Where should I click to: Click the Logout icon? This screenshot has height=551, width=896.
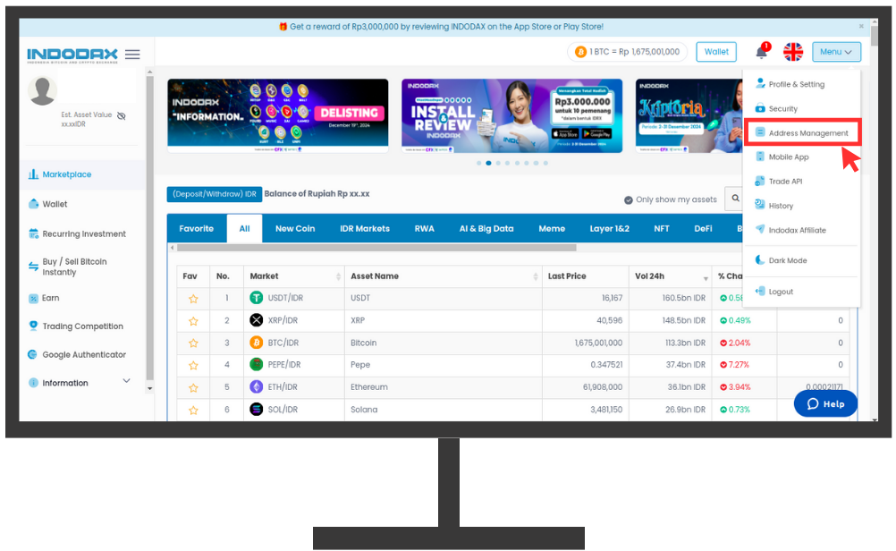(760, 291)
